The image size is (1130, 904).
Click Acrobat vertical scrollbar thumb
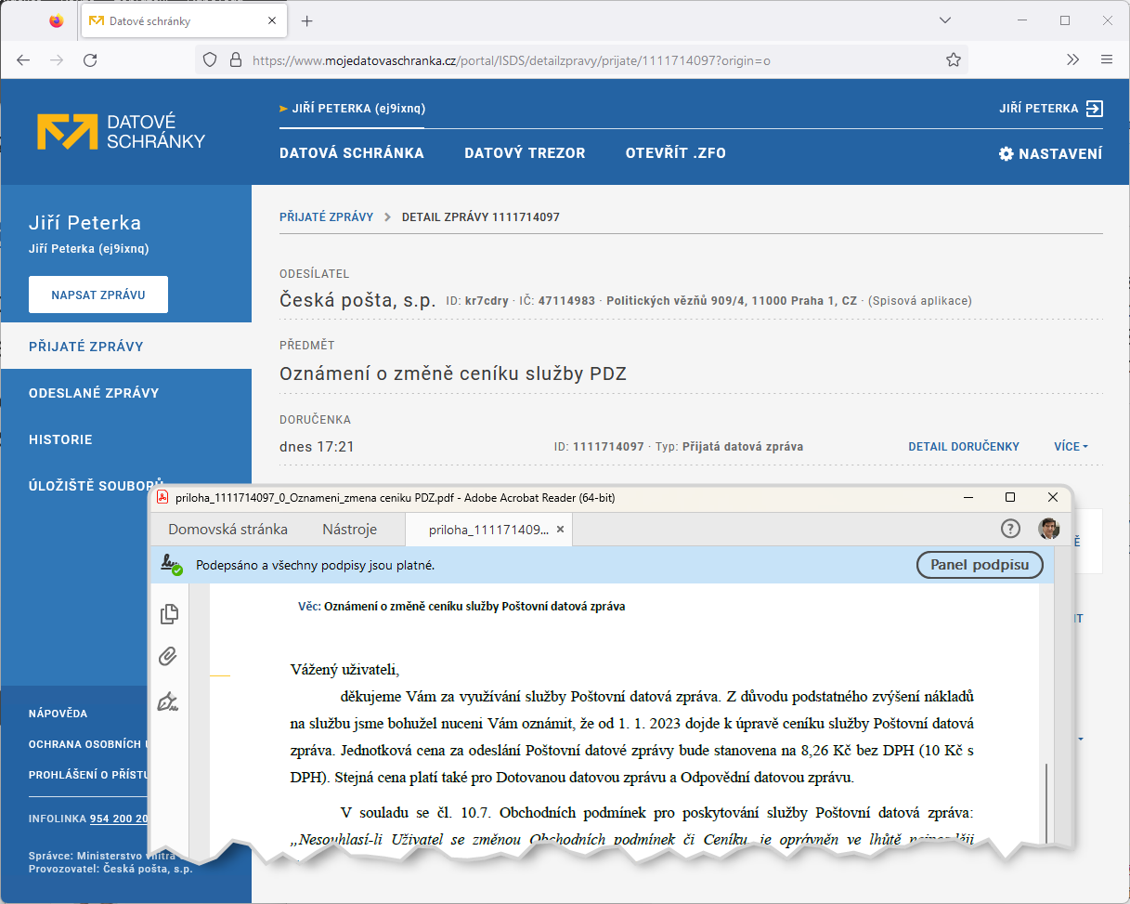pos(1046,805)
